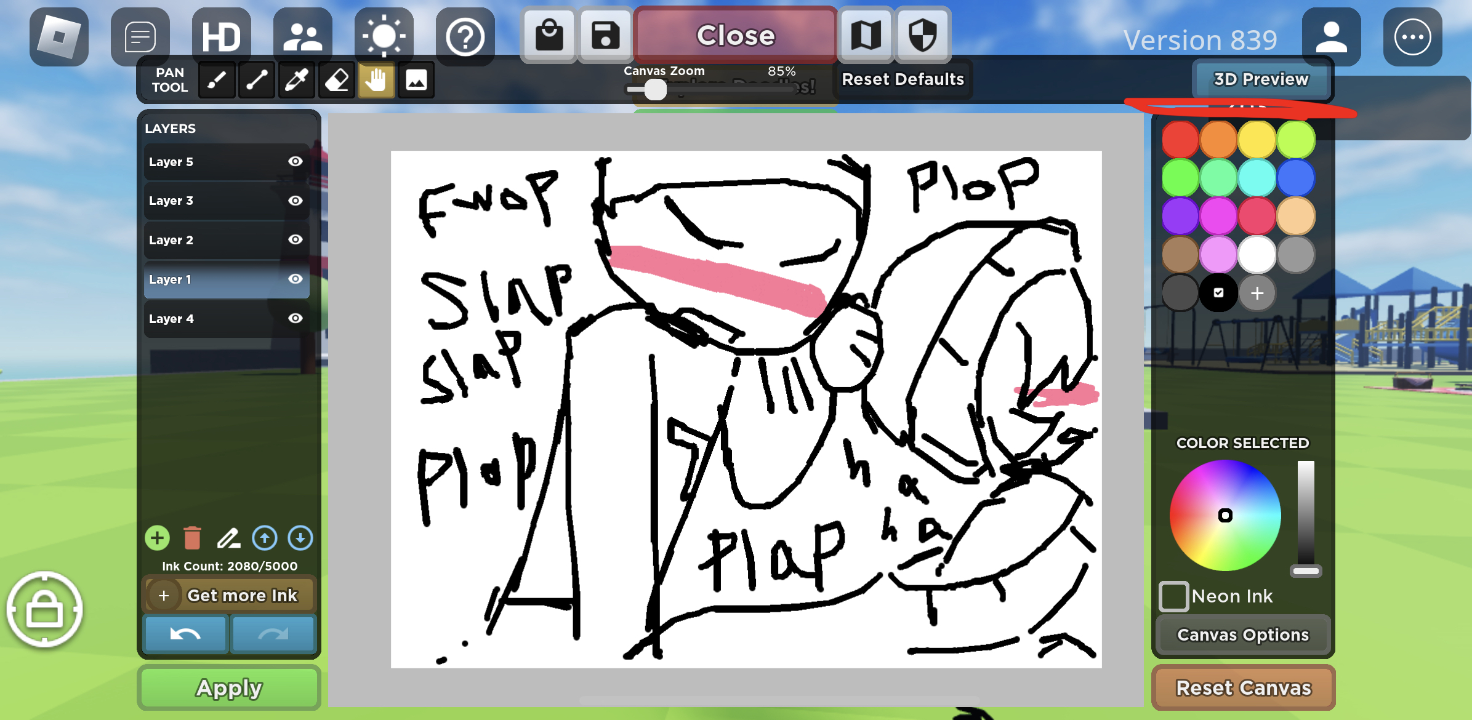Hide Layer 5 using eye icon
The height and width of the screenshot is (720, 1472).
tap(296, 161)
